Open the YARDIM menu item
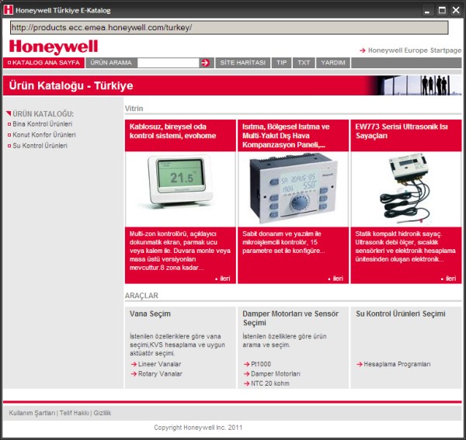 click(x=333, y=63)
